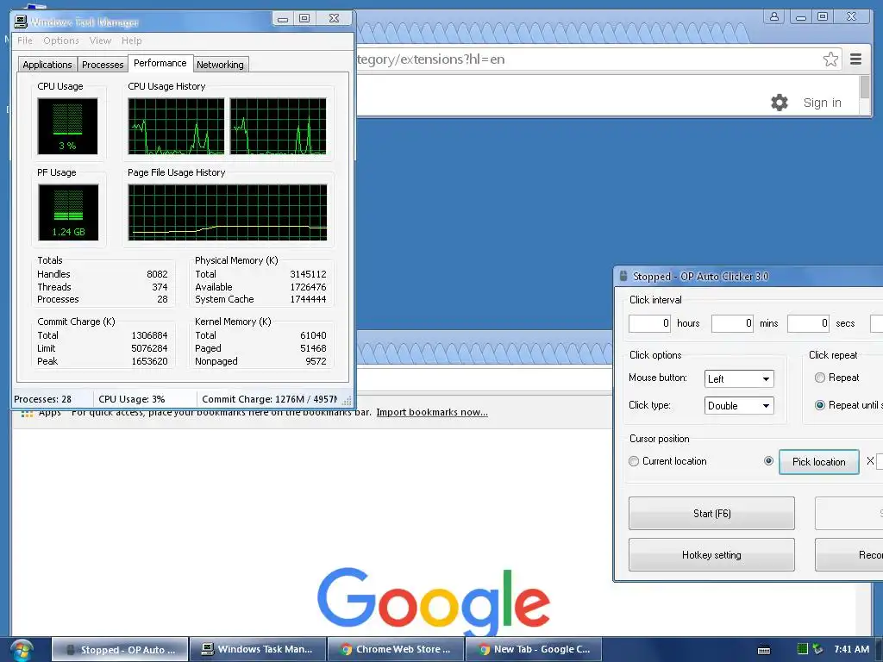The width and height of the screenshot is (883, 662).
Task: Switch to the OP Auto Clicker taskbar button
Action: [119, 650]
